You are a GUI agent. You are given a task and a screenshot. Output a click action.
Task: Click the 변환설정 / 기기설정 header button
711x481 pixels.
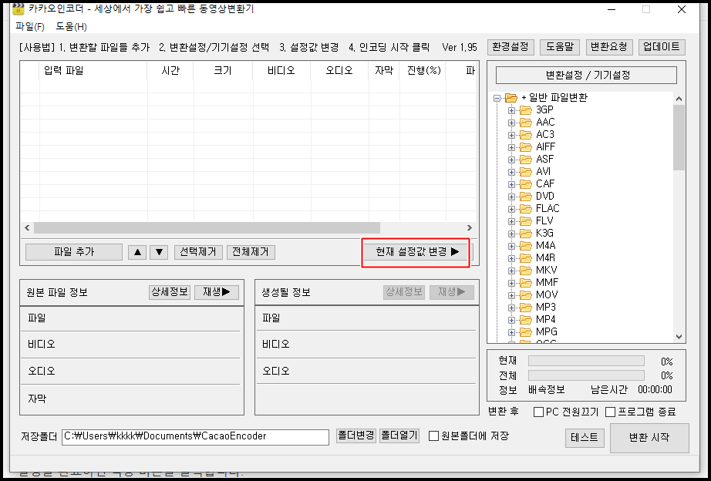586,76
